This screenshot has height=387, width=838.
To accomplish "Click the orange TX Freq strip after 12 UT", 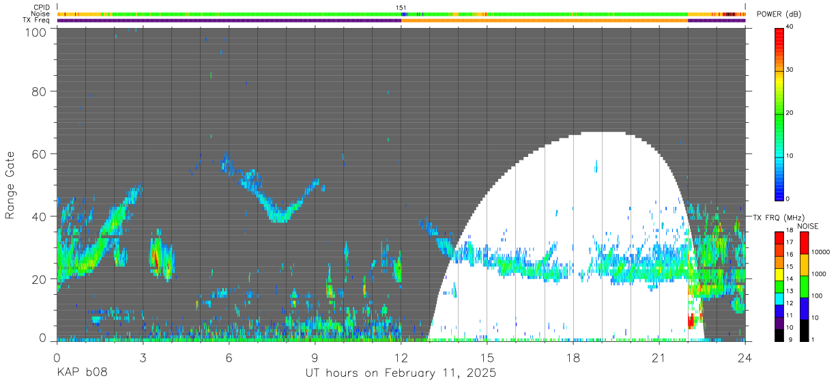I will [545, 20].
